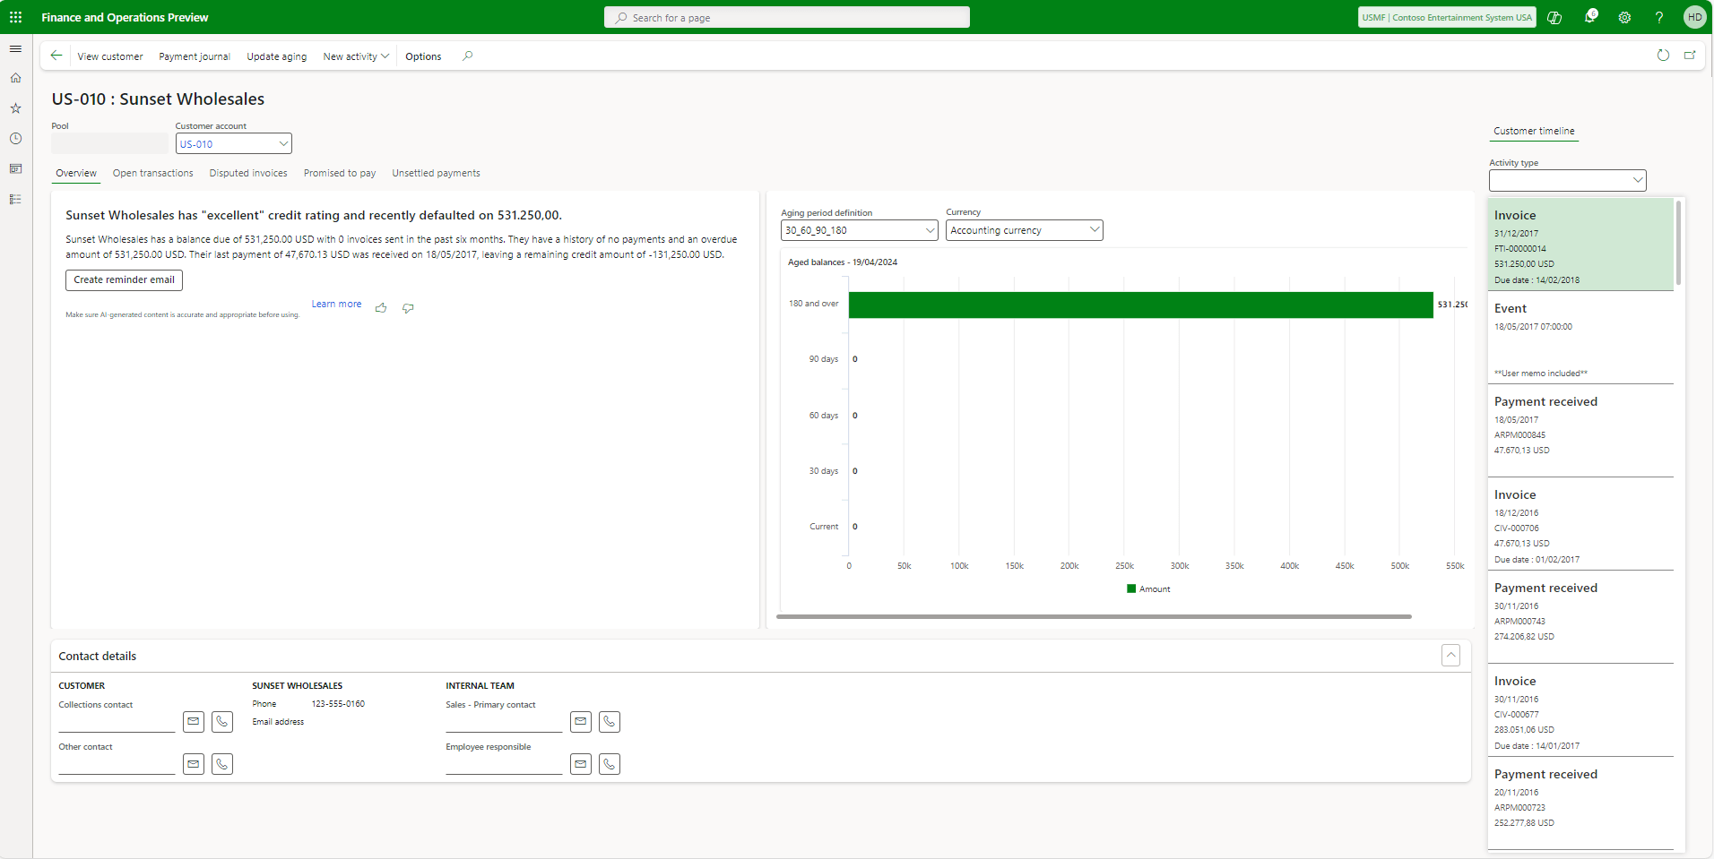Click phone icon for Employee responsible
This screenshot has height=859, width=1714.
(610, 764)
